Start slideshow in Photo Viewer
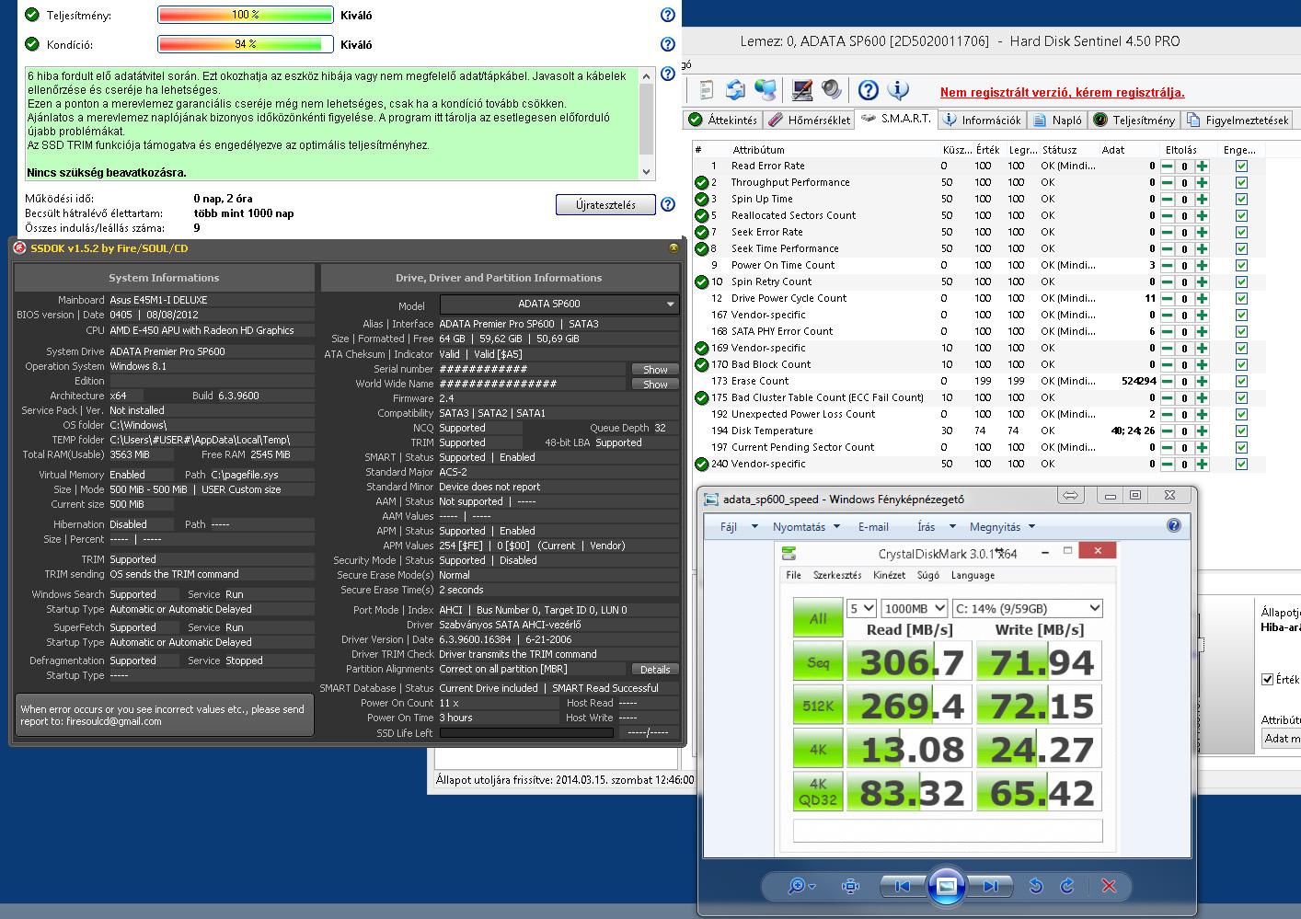 [x=946, y=886]
